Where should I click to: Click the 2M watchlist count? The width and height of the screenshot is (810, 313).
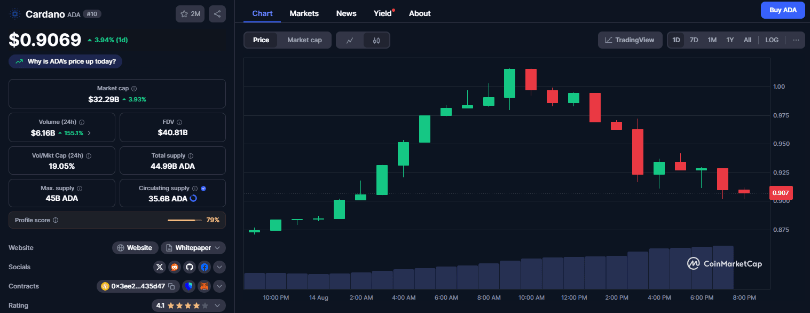[x=195, y=14]
